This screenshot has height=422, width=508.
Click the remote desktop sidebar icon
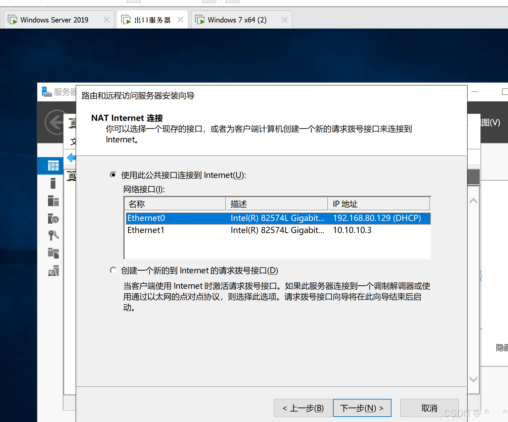coord(53,271)
